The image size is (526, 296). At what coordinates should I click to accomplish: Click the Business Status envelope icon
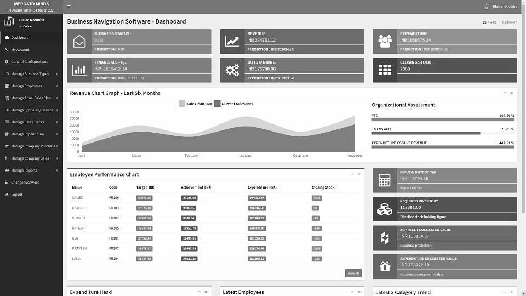79,41
